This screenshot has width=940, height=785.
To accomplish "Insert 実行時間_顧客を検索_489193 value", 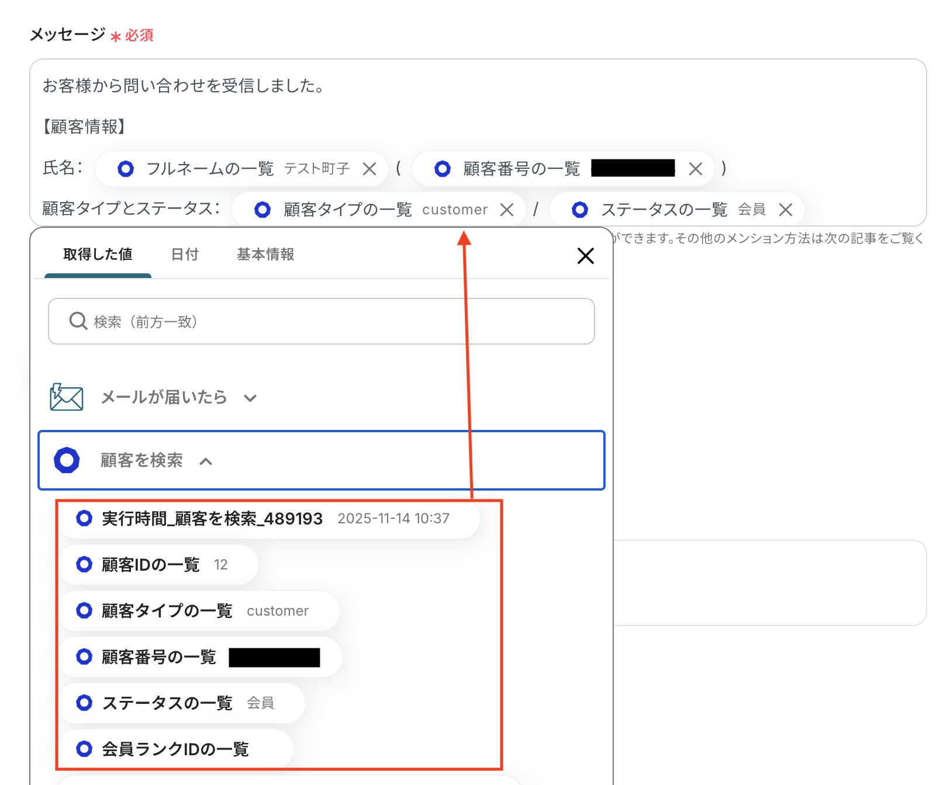I will click(269, 519).
